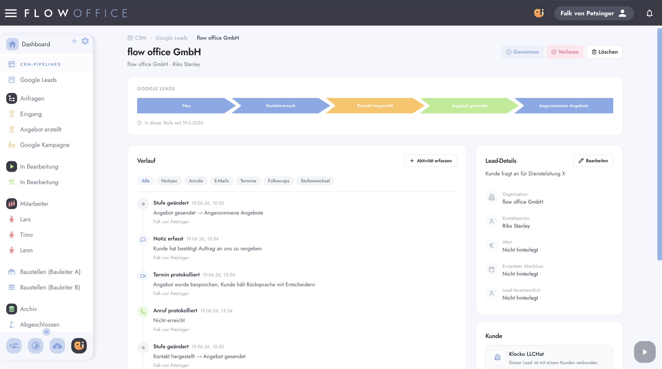This screenshot has width=662, height=369.
Task: Open Archiv group in sidebar
Action: point(28,309)
